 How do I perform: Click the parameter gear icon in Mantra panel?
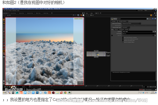point(148,19)
